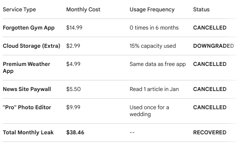Click the 'Same data as free app' cell
The height and width of the screenshot is (147, 237).
(158, 64)
